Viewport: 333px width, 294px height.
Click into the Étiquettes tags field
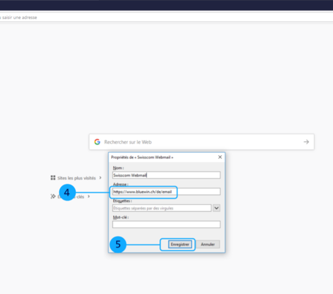point(161,208)
